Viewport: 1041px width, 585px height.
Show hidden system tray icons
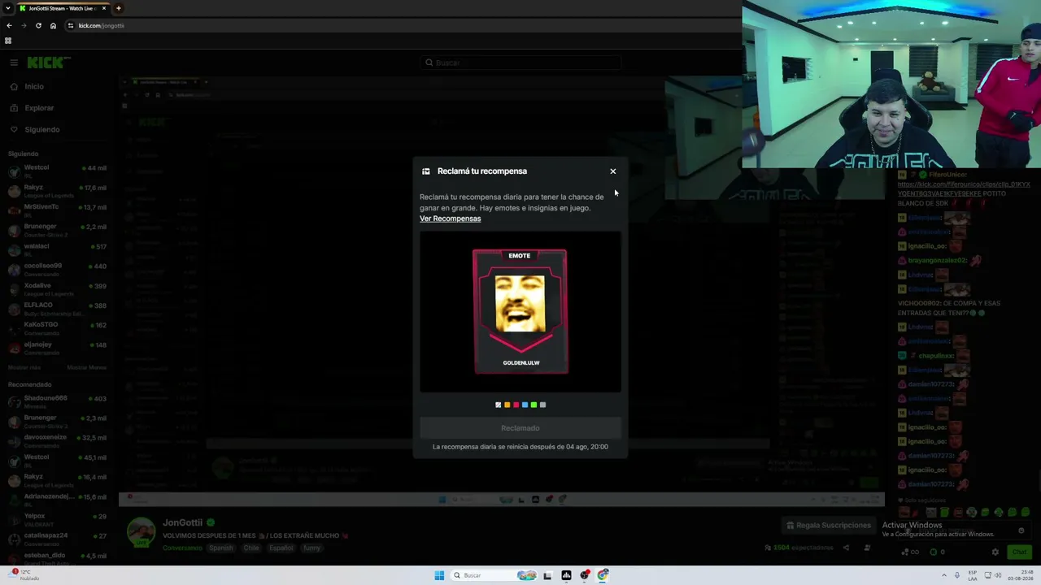coord(944,575)
